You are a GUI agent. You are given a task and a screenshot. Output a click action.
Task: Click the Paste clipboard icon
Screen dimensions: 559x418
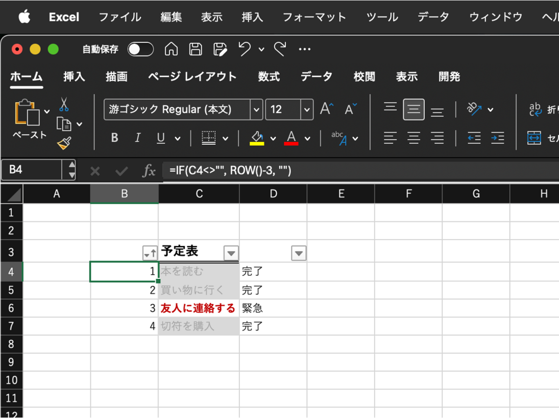(27, 112)
